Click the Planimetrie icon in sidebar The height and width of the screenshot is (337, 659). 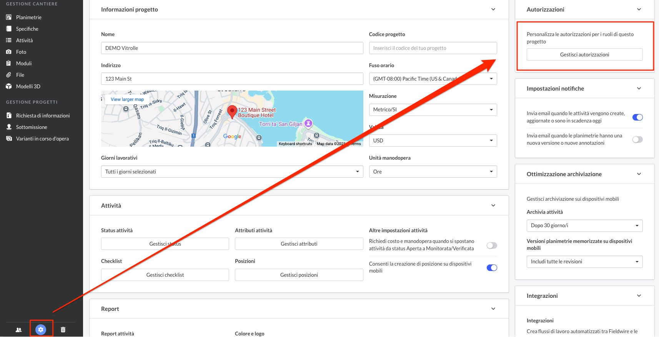9,17
